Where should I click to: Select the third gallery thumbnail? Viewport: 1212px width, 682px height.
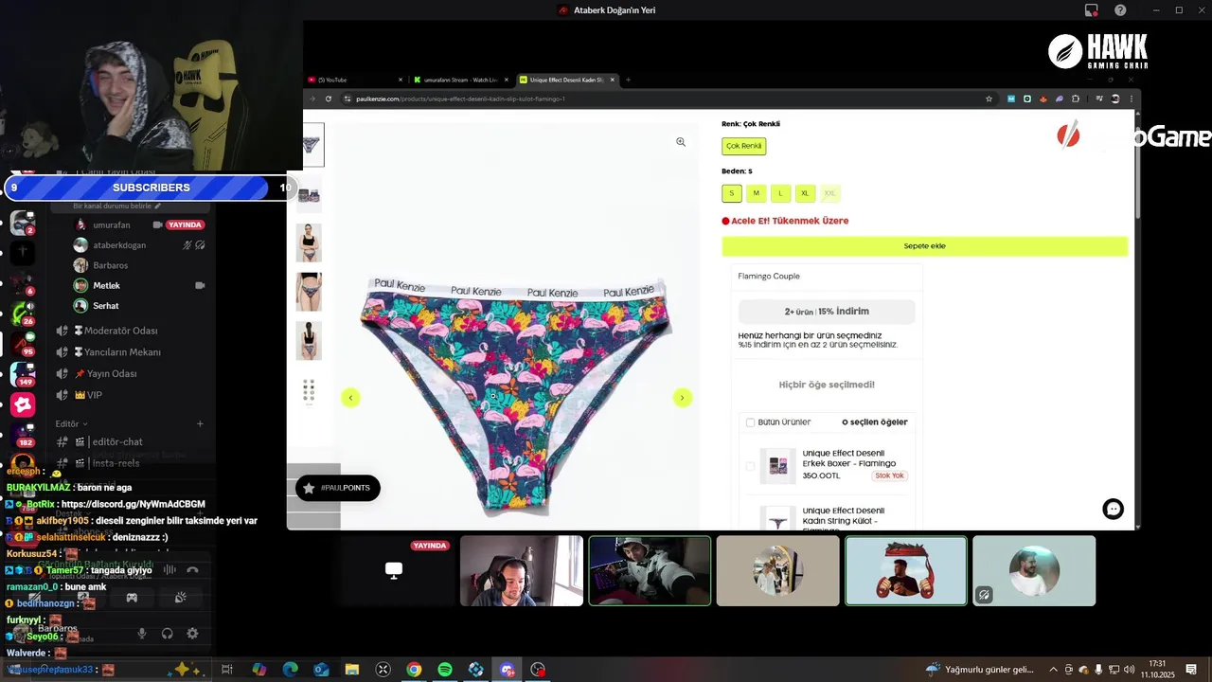pos(310,242)
